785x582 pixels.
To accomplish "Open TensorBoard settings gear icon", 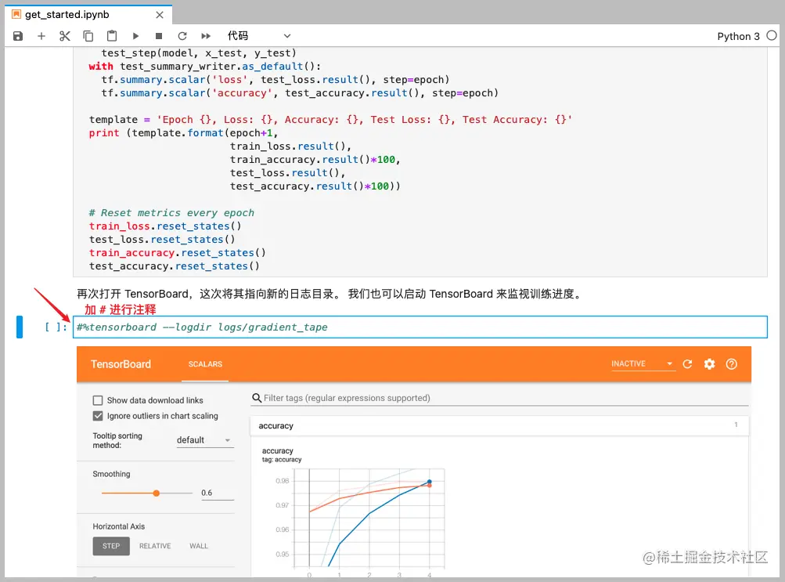I will (x=709, y=364).
